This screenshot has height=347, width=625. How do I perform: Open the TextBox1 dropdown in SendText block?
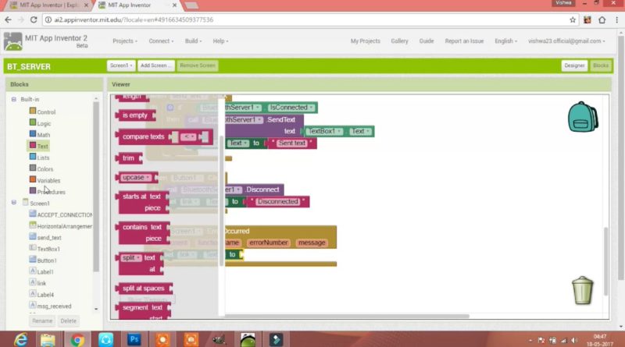click(x=324, y=131)
